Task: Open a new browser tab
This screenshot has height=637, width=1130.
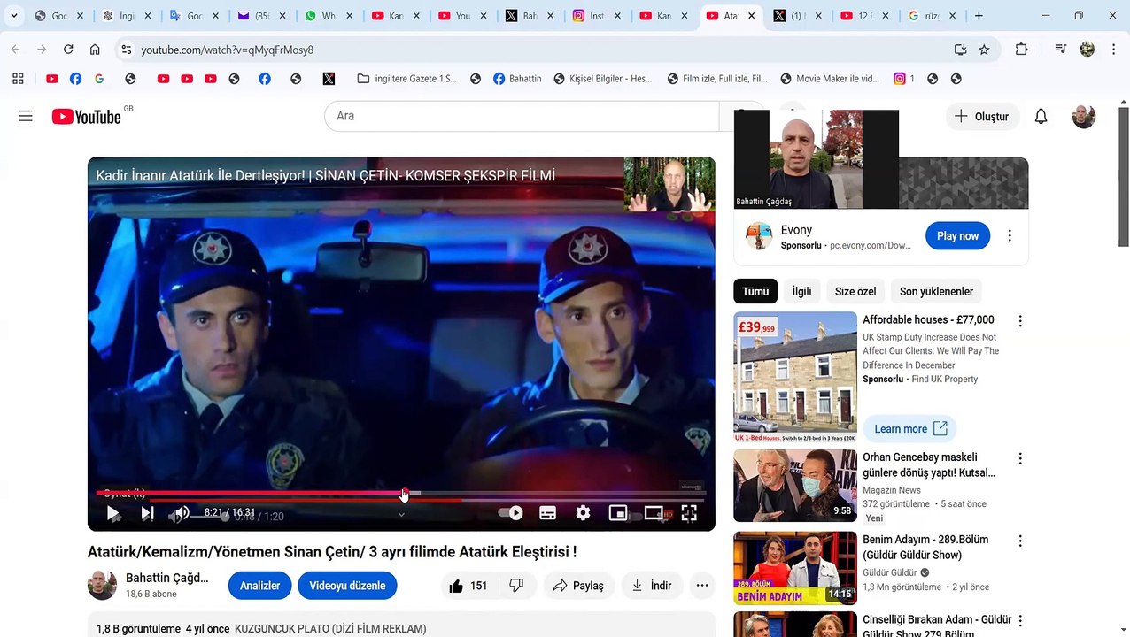Action: pyautogui.click(x=979, y=16)
